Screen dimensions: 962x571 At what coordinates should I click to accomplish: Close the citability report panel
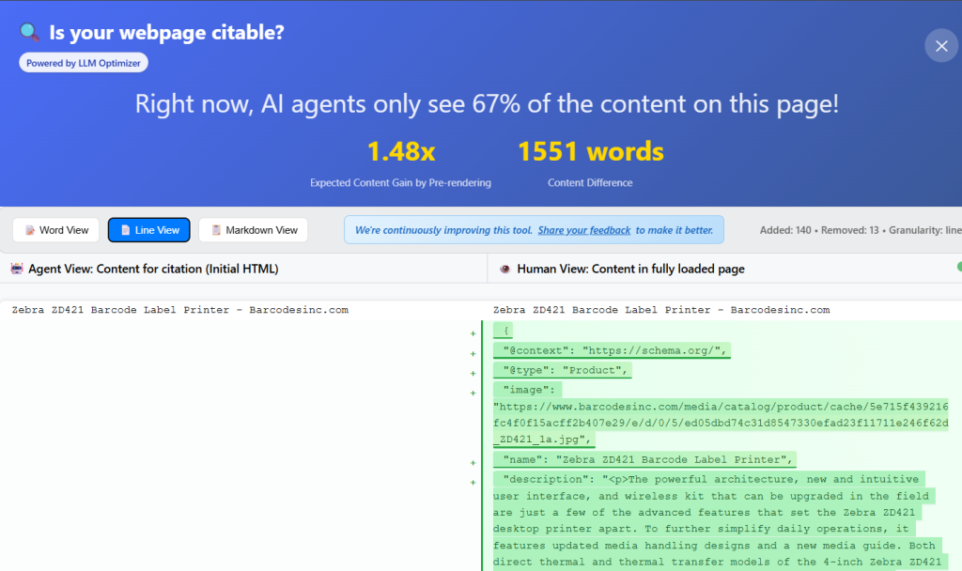point(941,45)
